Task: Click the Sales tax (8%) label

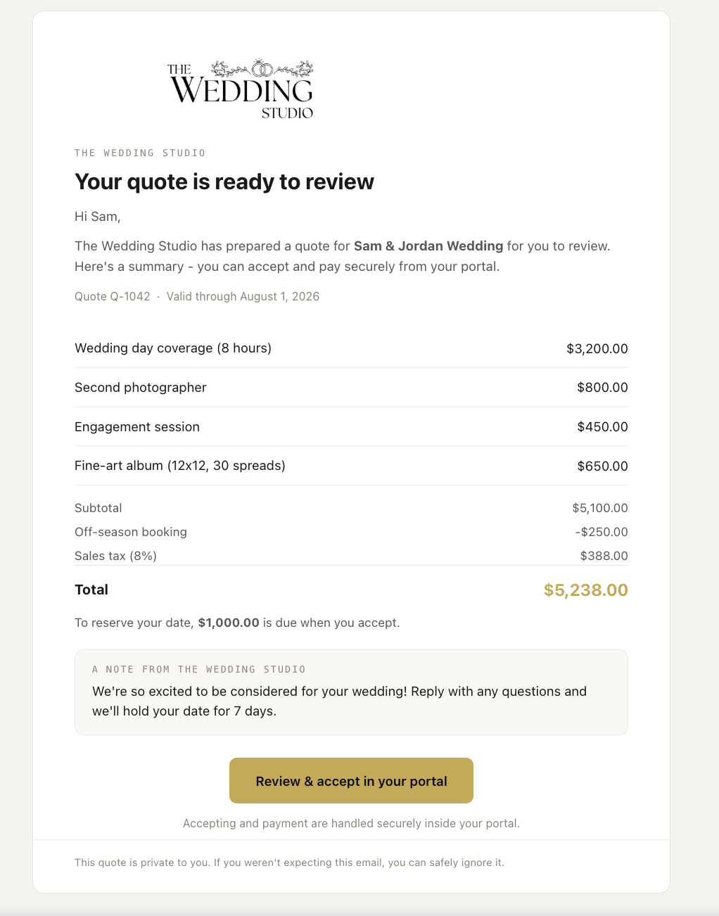Action: (115, 556)
